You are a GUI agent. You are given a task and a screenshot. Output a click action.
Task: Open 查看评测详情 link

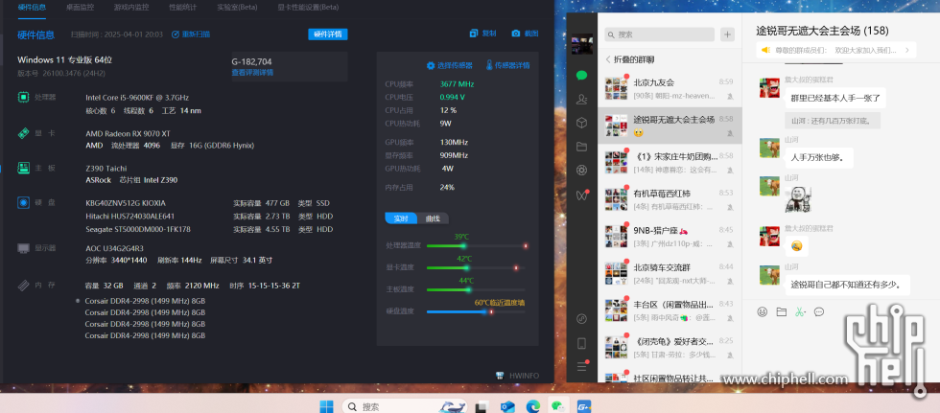252,73
